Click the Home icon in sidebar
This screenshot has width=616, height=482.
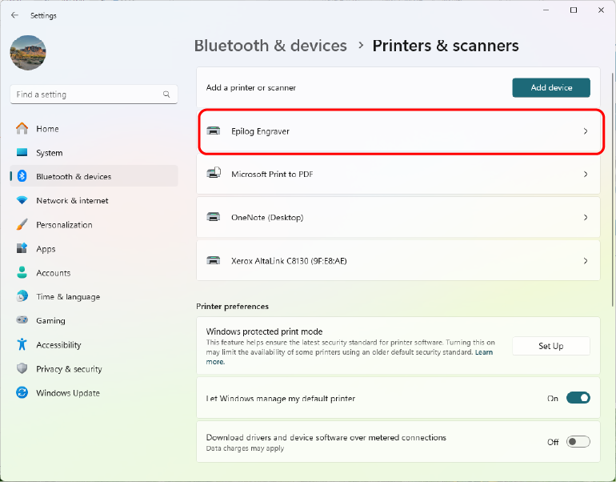[x=22, y=129]
